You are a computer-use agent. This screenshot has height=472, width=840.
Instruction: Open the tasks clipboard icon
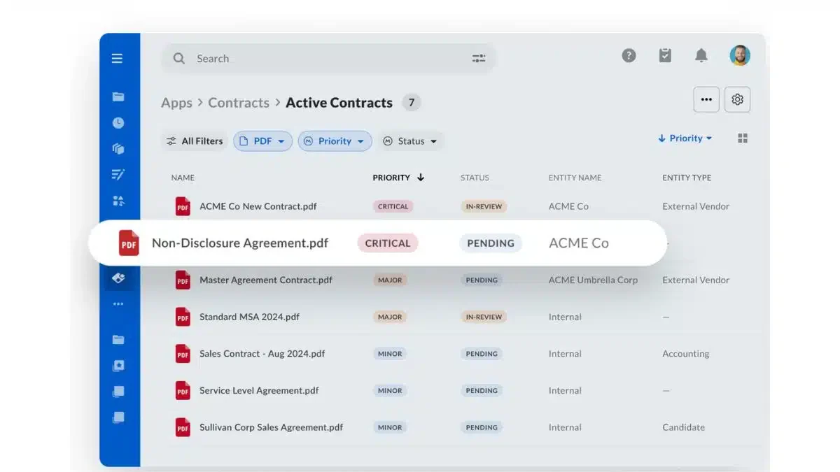[x=665, y=55]
